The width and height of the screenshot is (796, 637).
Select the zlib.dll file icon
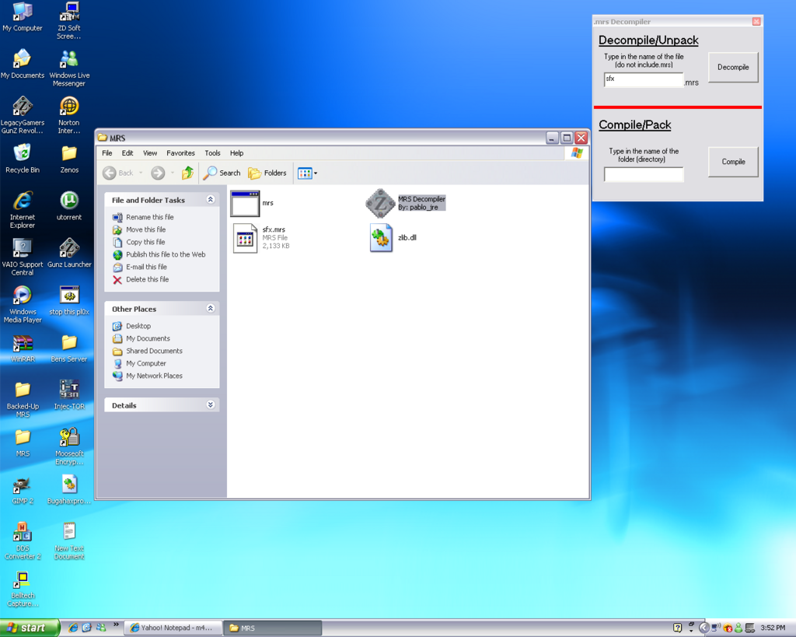pos(381,238)
